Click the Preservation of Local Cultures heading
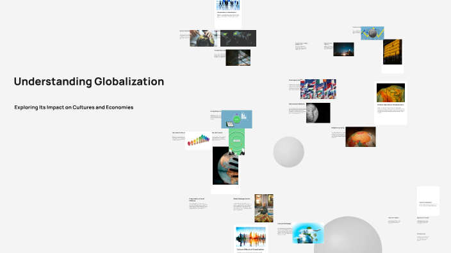451x253 pixels. coord(197,199)
